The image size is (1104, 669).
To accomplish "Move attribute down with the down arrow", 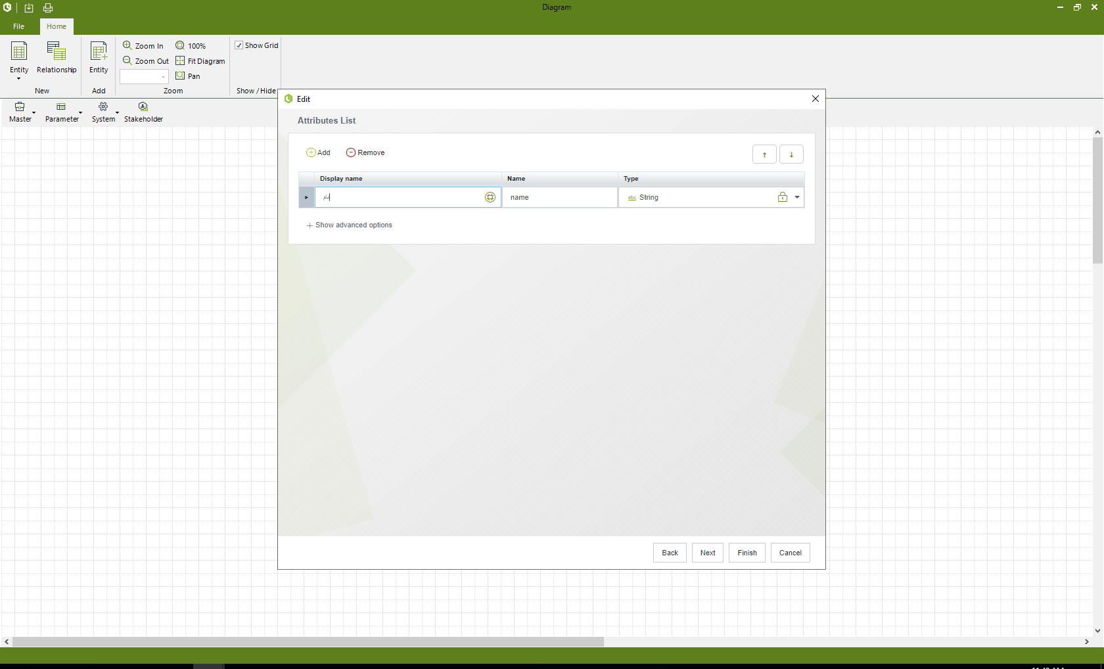I will pos(791,154).
